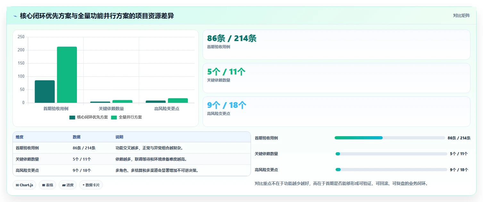Click description 多角色、多结算和多渠道会显著增加不可逆决策。
The width and height of the screenshot is (483, 202).
[x=157, y=171]
